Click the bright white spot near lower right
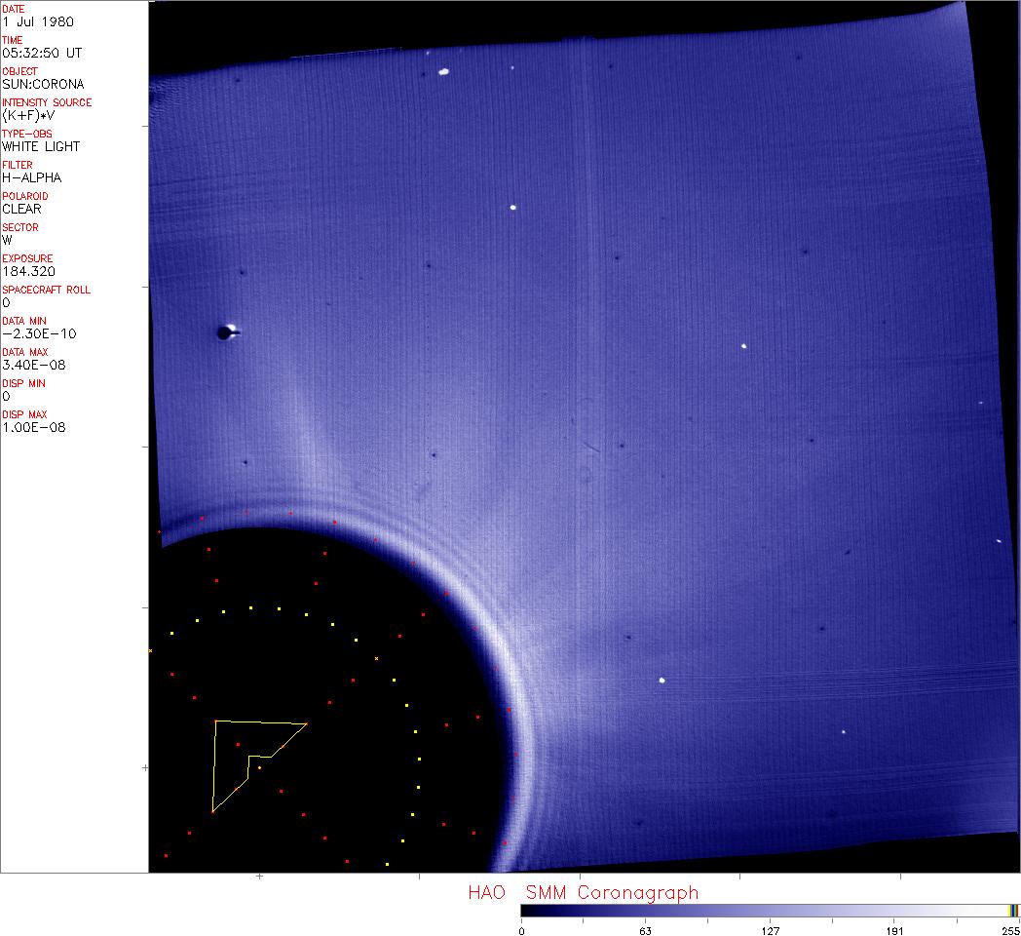The image size is (1021, 936). [662, 681]
